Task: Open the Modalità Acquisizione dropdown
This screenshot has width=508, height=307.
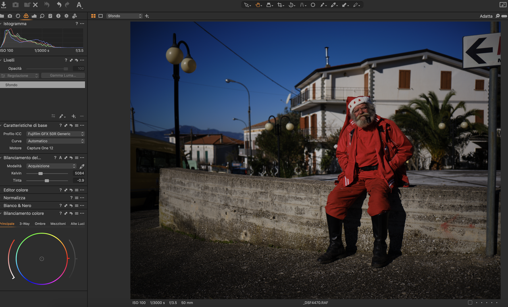Action: click(x=51, y=166)
